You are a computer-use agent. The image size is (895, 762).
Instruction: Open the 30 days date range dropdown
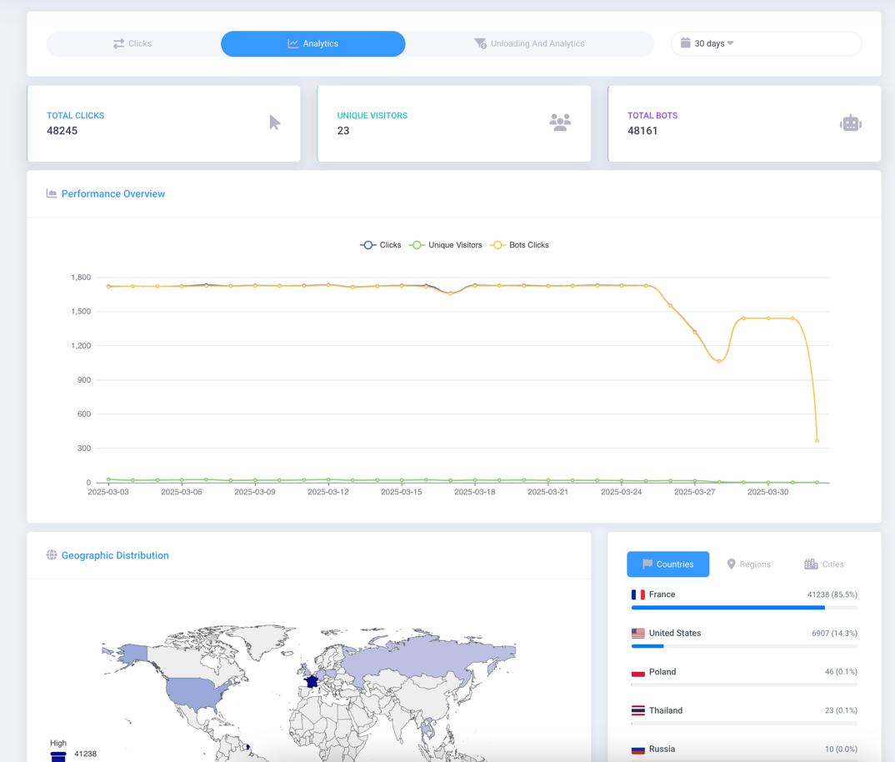tap(766, 43)
